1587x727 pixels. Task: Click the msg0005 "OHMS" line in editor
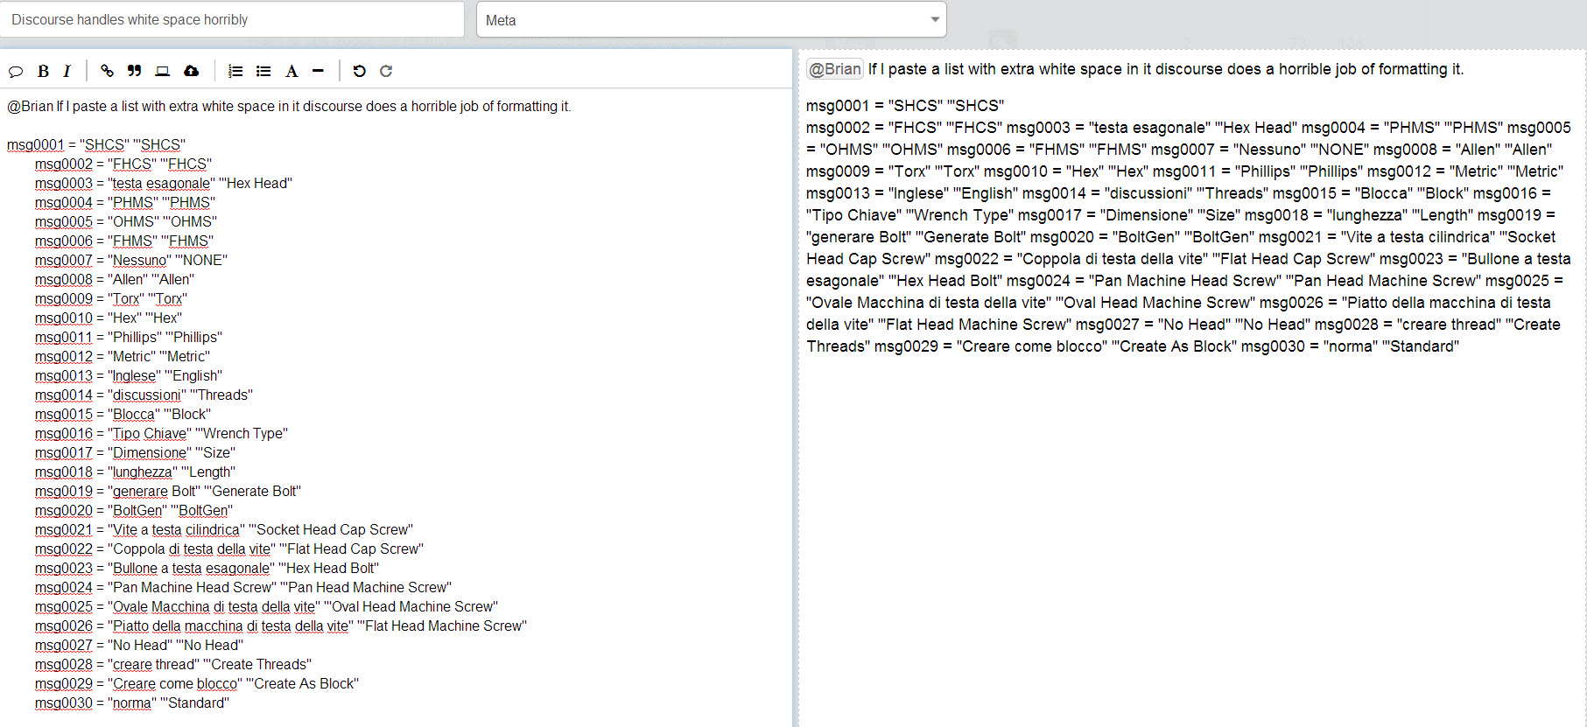[x=126, y=222]
